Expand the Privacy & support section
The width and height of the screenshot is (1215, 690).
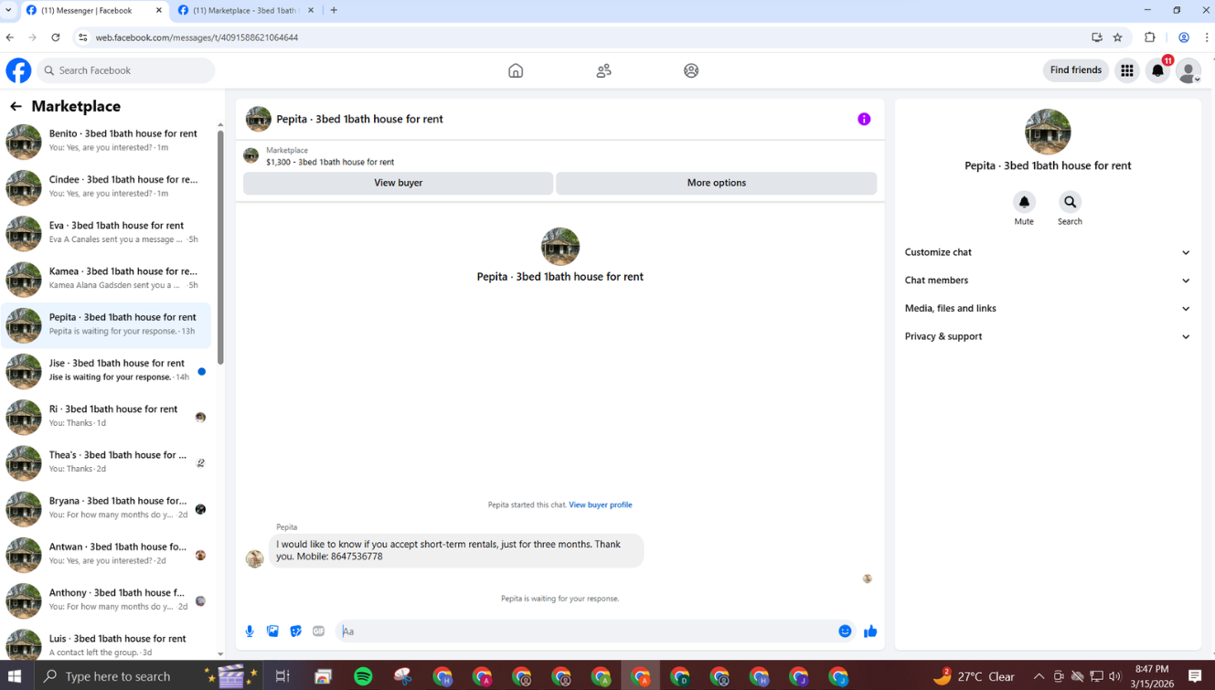point(1048,336)
